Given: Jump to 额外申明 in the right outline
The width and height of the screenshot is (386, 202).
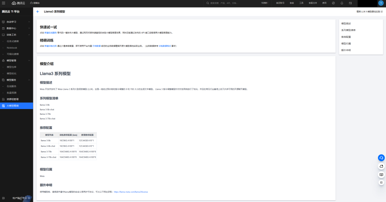Looking at the screenshot, I should pyautogui.click(x=346, y=50).
